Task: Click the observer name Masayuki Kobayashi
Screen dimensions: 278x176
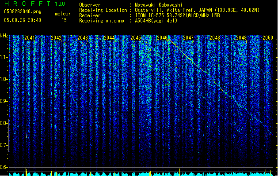Action: [x=159, y=5]
